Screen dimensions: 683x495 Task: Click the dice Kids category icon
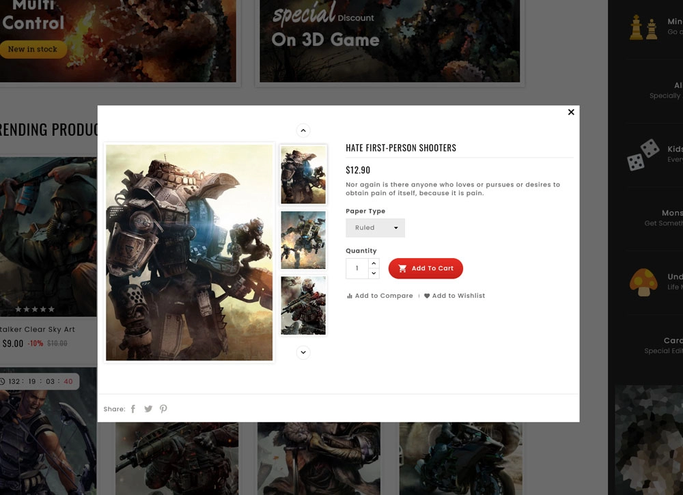pos(643,155)
